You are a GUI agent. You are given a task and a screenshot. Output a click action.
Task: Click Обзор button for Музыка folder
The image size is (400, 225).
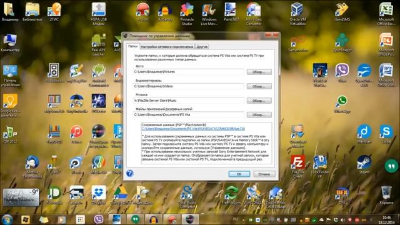259,101
